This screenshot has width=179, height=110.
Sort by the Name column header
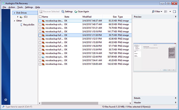[45, 17]
